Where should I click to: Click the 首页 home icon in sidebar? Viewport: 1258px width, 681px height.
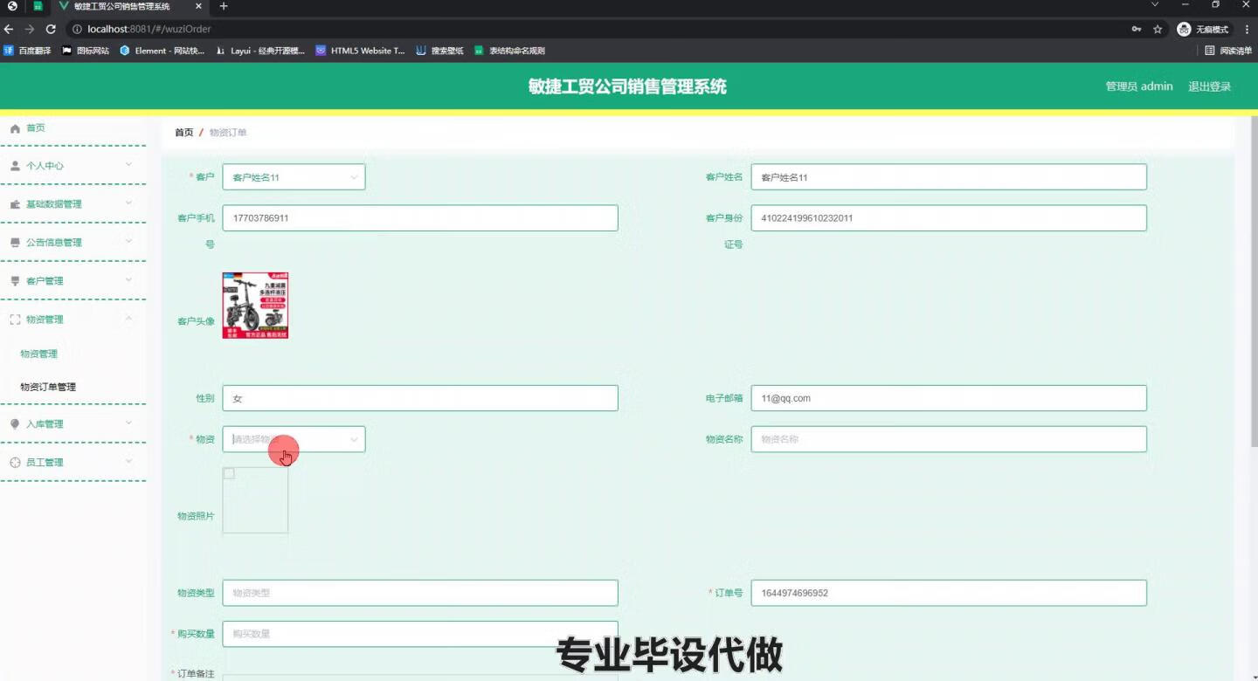(15, 127)
